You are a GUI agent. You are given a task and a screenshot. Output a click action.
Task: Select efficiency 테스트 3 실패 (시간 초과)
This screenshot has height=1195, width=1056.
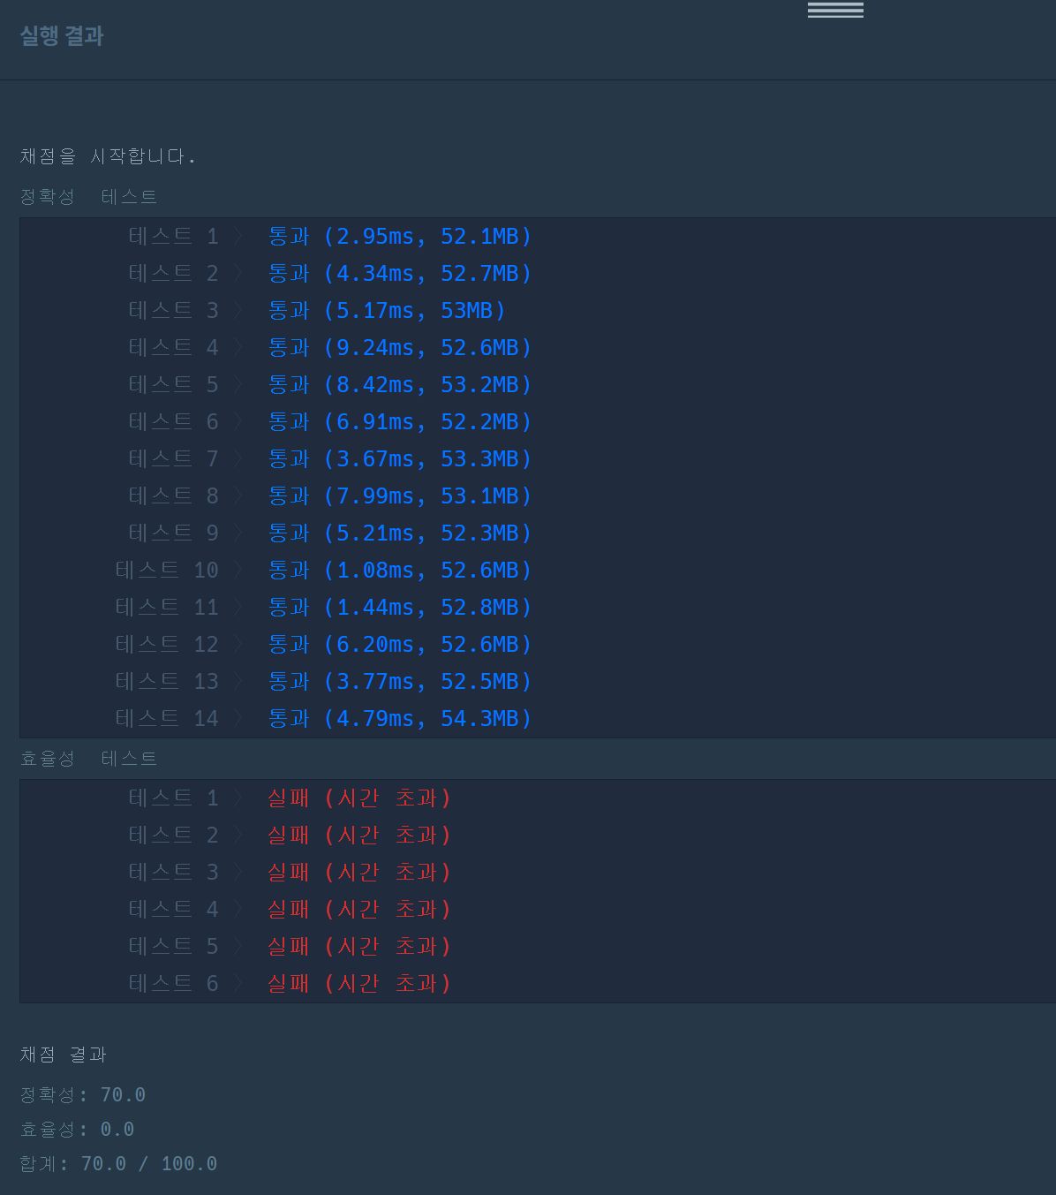[x=359, y=872]
